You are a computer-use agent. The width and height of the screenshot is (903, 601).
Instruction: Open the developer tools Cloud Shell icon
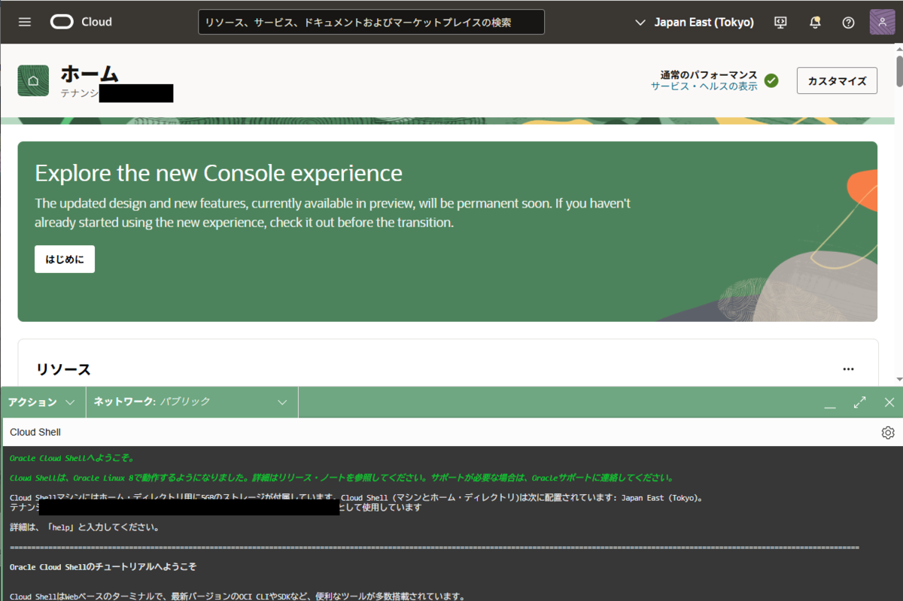pos(780,23)
